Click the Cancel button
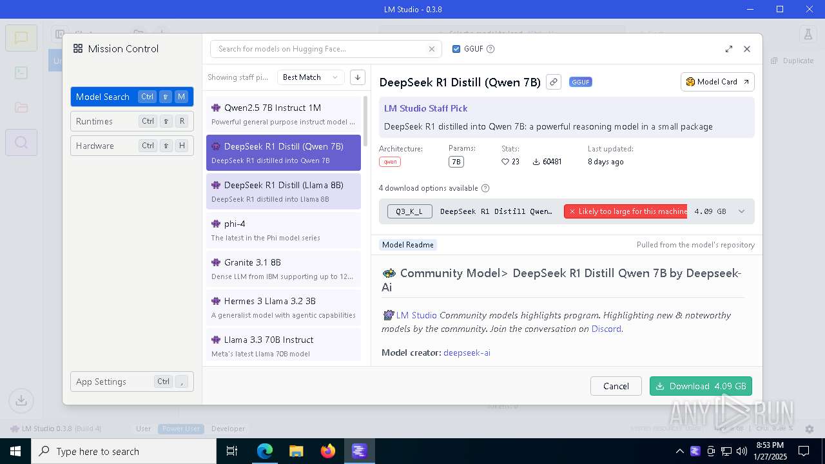The image size is (825, 464). point(616,386)
